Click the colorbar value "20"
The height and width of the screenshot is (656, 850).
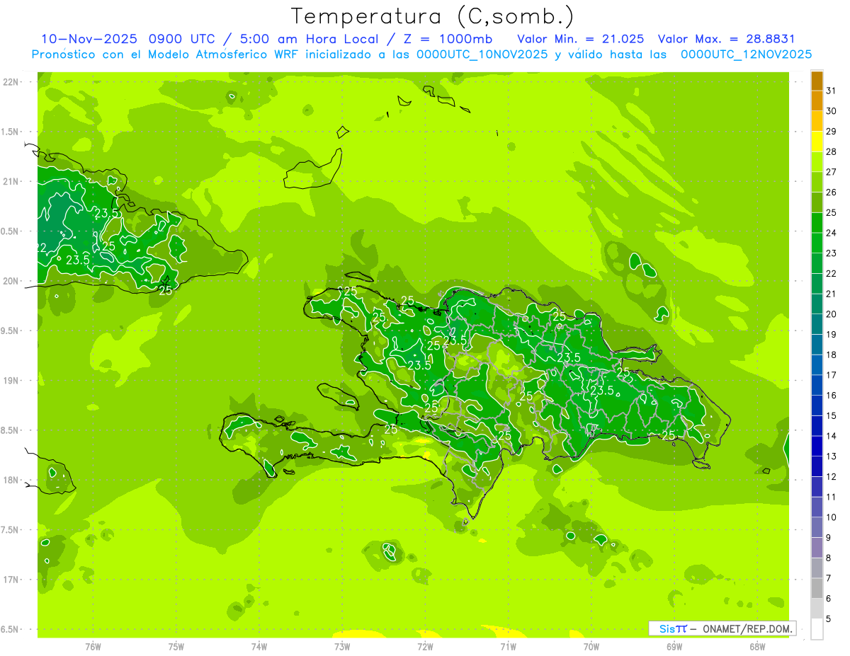pos(831,314)
